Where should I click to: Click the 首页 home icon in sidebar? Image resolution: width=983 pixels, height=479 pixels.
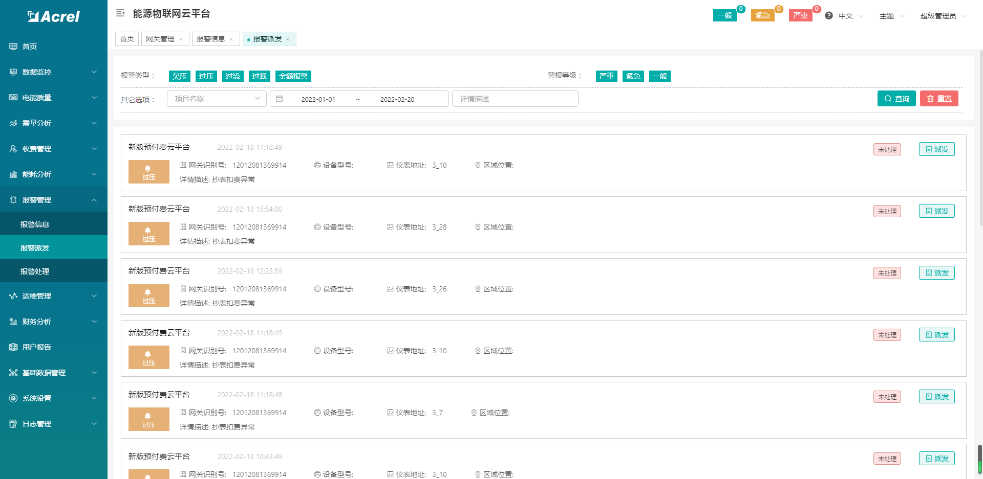13,47
